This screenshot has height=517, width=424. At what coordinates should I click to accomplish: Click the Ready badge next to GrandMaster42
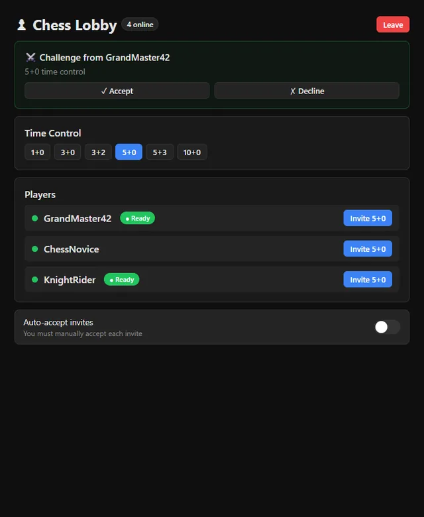137,218
